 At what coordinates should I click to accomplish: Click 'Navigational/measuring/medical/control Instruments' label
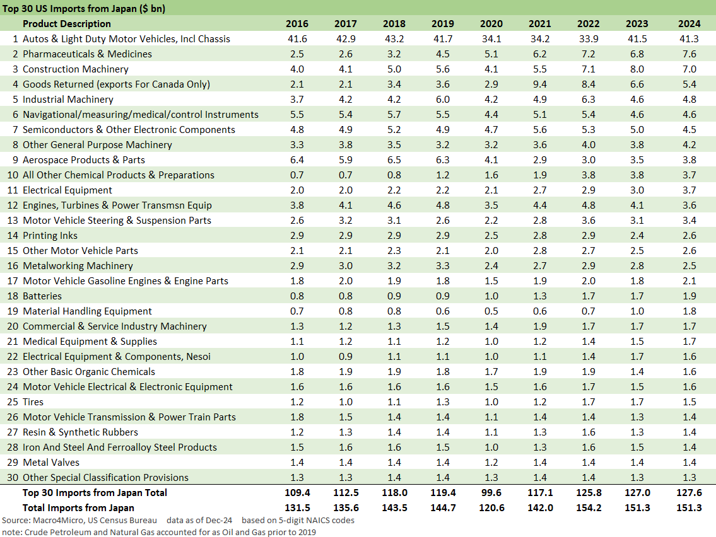(x=141, y=115)
